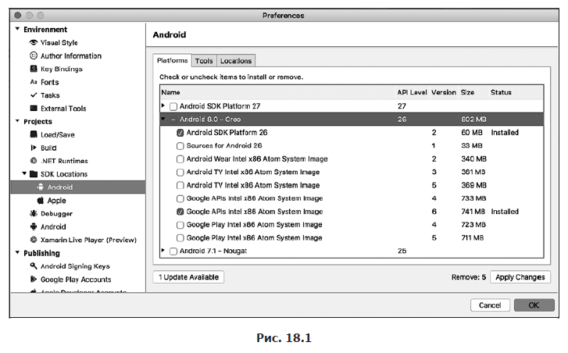Confirm preferences with OK

[534, 305]
